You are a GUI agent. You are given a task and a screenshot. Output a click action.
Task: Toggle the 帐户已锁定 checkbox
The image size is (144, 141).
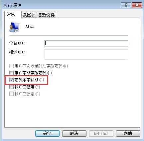point(11,94)
